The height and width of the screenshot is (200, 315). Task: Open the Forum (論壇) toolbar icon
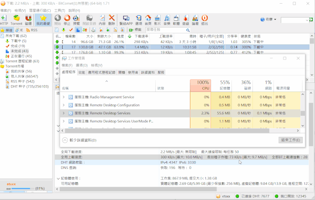tap(195, 20)
